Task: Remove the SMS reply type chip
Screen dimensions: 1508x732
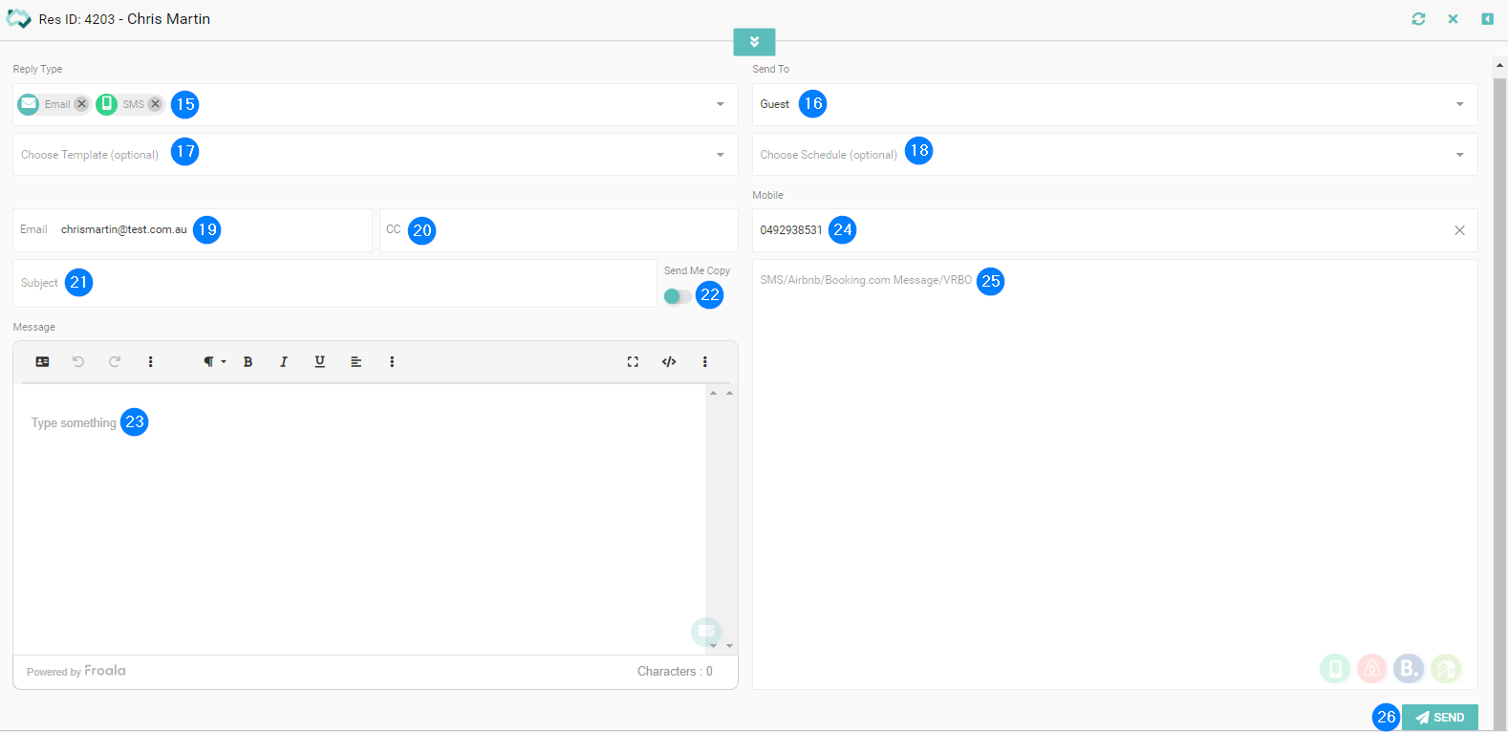Action: [155, 104]
